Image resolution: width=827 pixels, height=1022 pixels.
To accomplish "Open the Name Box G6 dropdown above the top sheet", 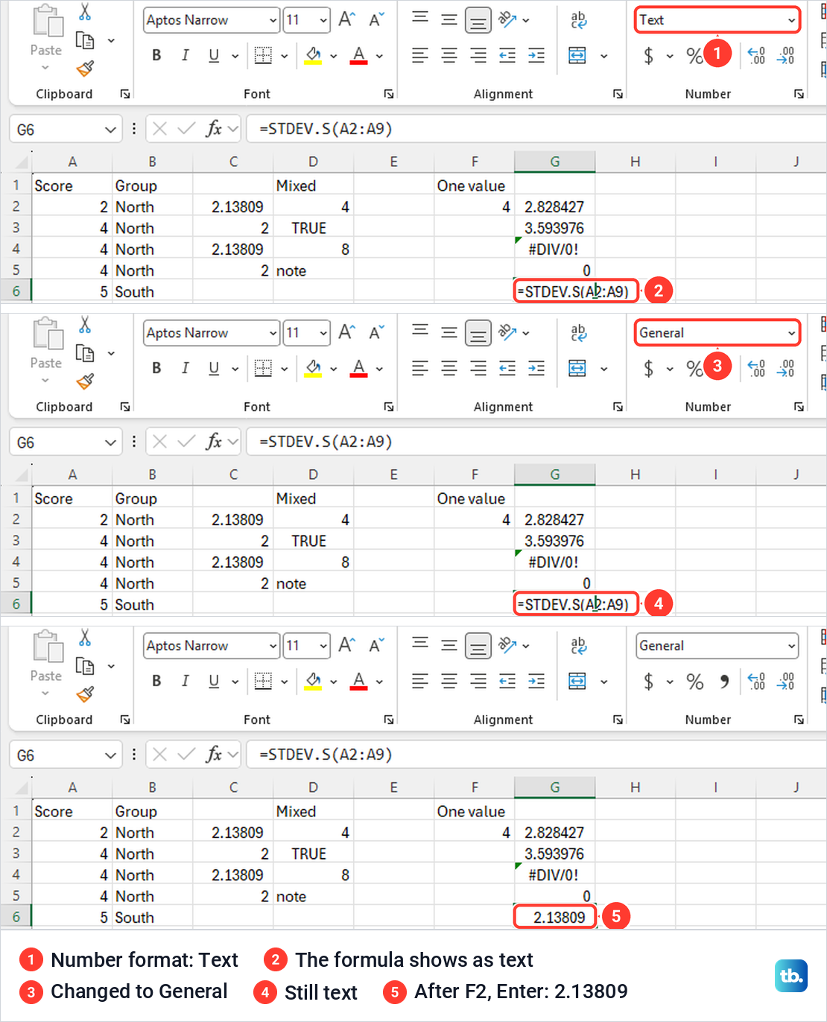I will click(110, 130).
